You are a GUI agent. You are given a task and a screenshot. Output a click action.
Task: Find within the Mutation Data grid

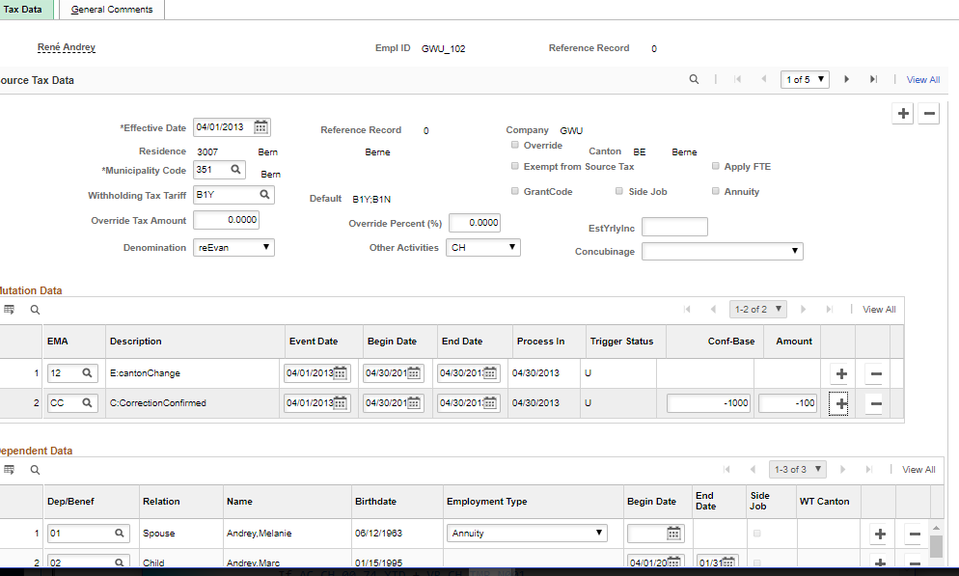[x=35, y=310]
